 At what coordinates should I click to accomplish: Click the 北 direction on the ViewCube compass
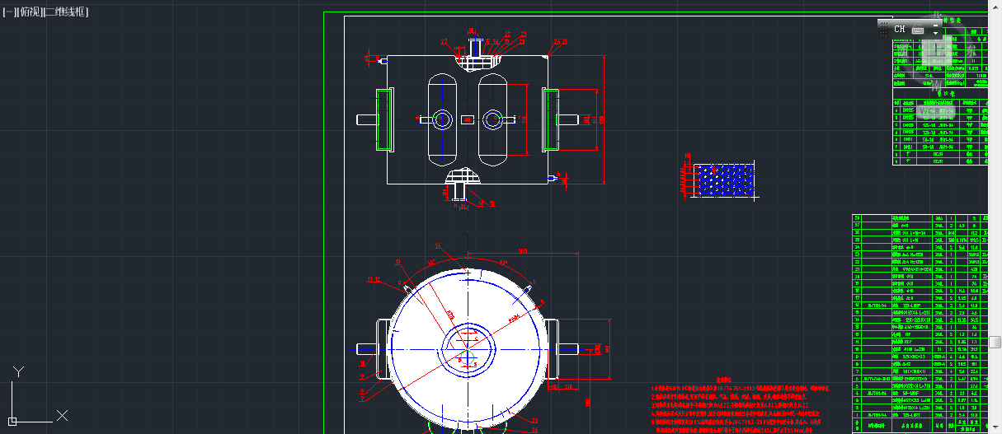pos(937,14)
